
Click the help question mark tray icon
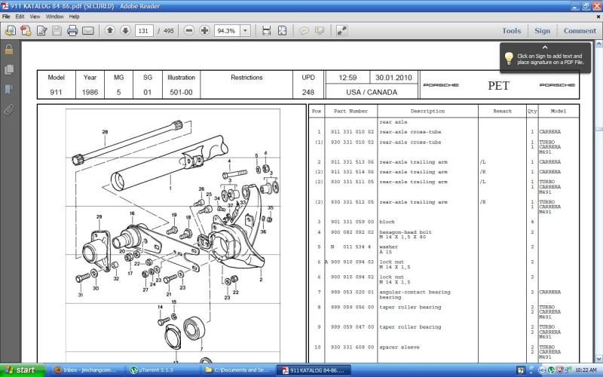[520, 370]
